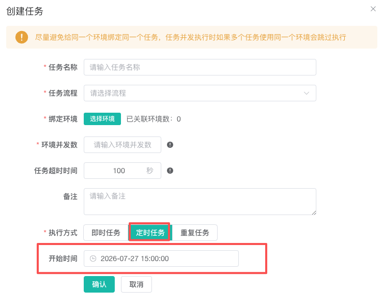The height and width of the screenshot is (305, 382).
Task: Click the 确认 button
Action: pyautogui.click(x=99, y=284)
